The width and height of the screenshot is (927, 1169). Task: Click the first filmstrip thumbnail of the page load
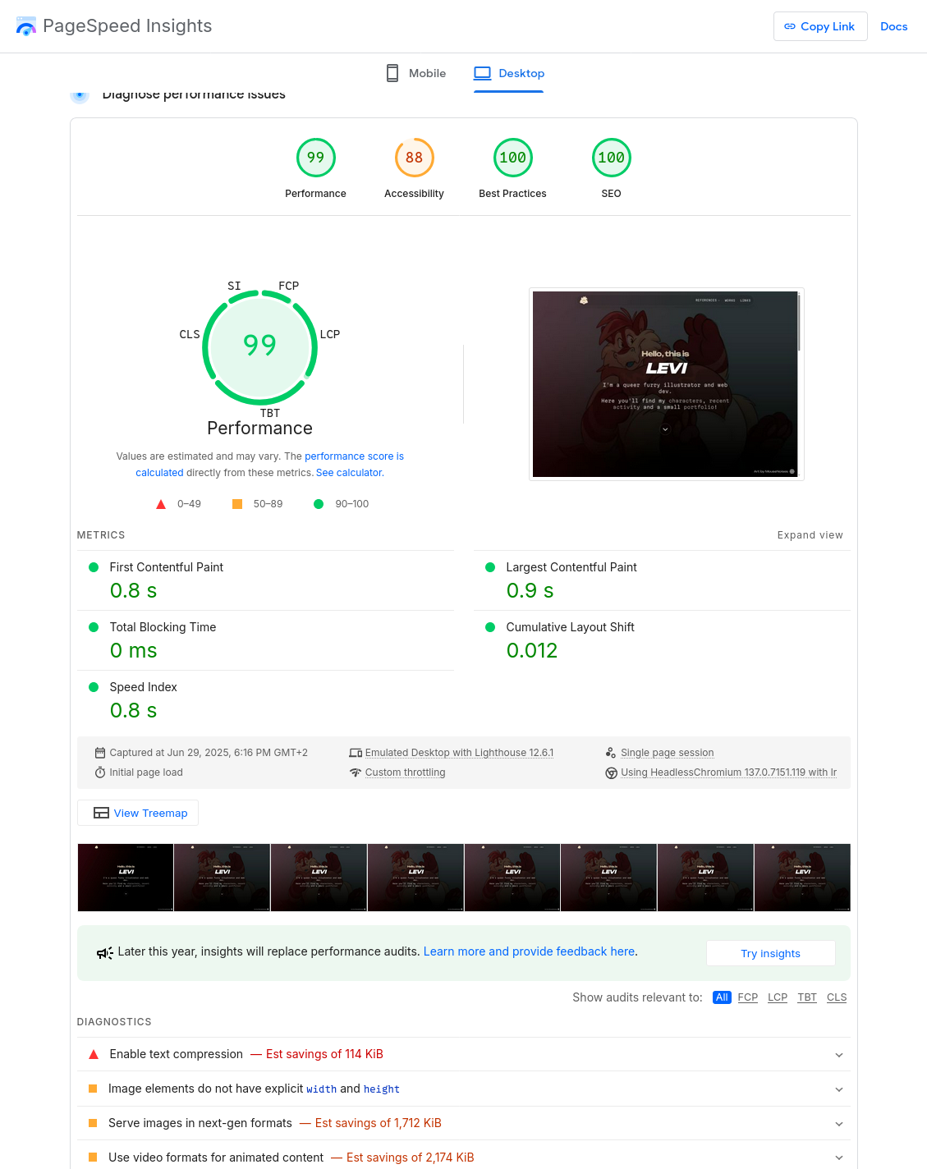click(125, 877)
